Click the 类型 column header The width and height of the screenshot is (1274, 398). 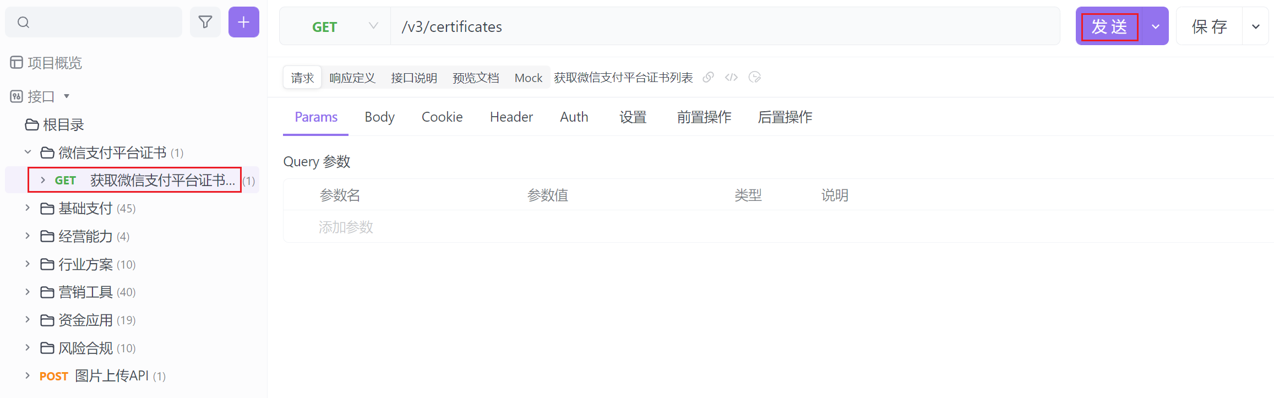tap(748, 195)
